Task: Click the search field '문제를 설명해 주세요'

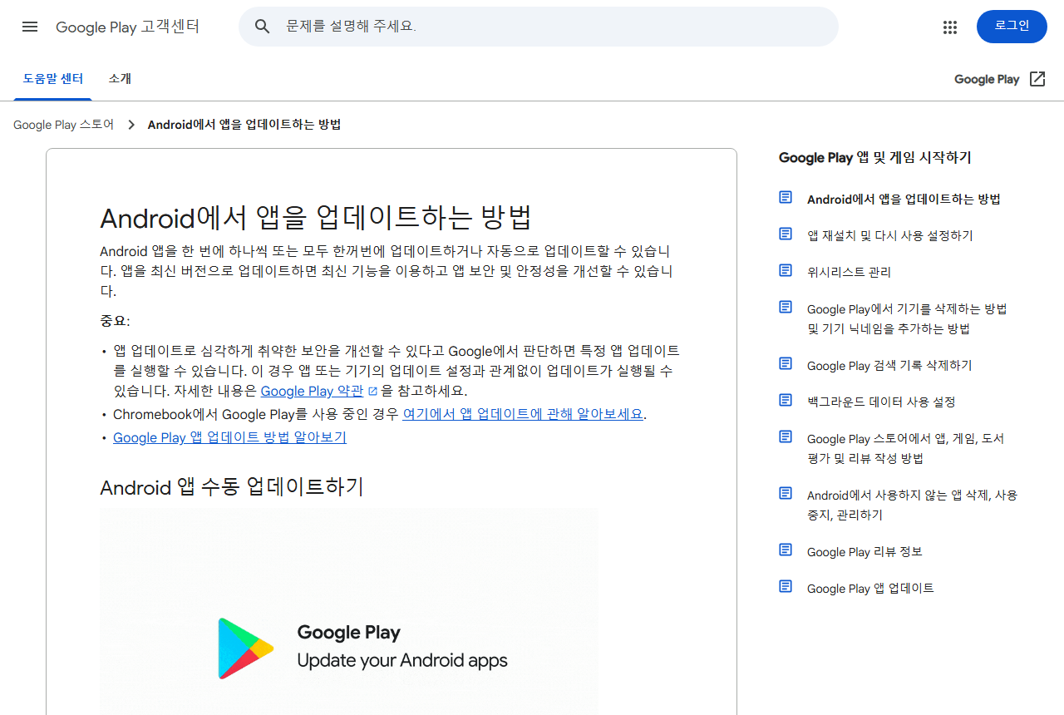Action: (539, 27)
